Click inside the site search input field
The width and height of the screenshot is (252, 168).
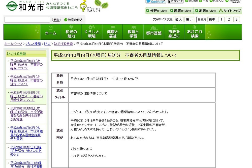coord(26,19)
